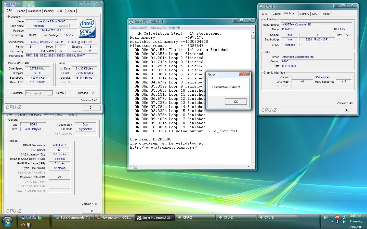The height and width of the screenshot is (229, 367).
Task: Click the taskbar clock showing 3:55 PM
Action: (x=356, y=216)
